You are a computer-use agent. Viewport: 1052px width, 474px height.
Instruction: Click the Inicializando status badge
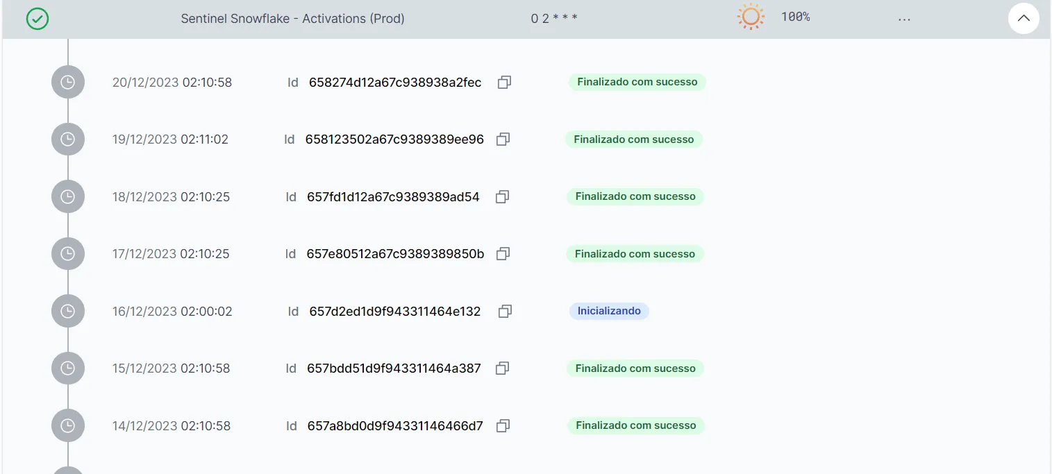coord(609,311)
